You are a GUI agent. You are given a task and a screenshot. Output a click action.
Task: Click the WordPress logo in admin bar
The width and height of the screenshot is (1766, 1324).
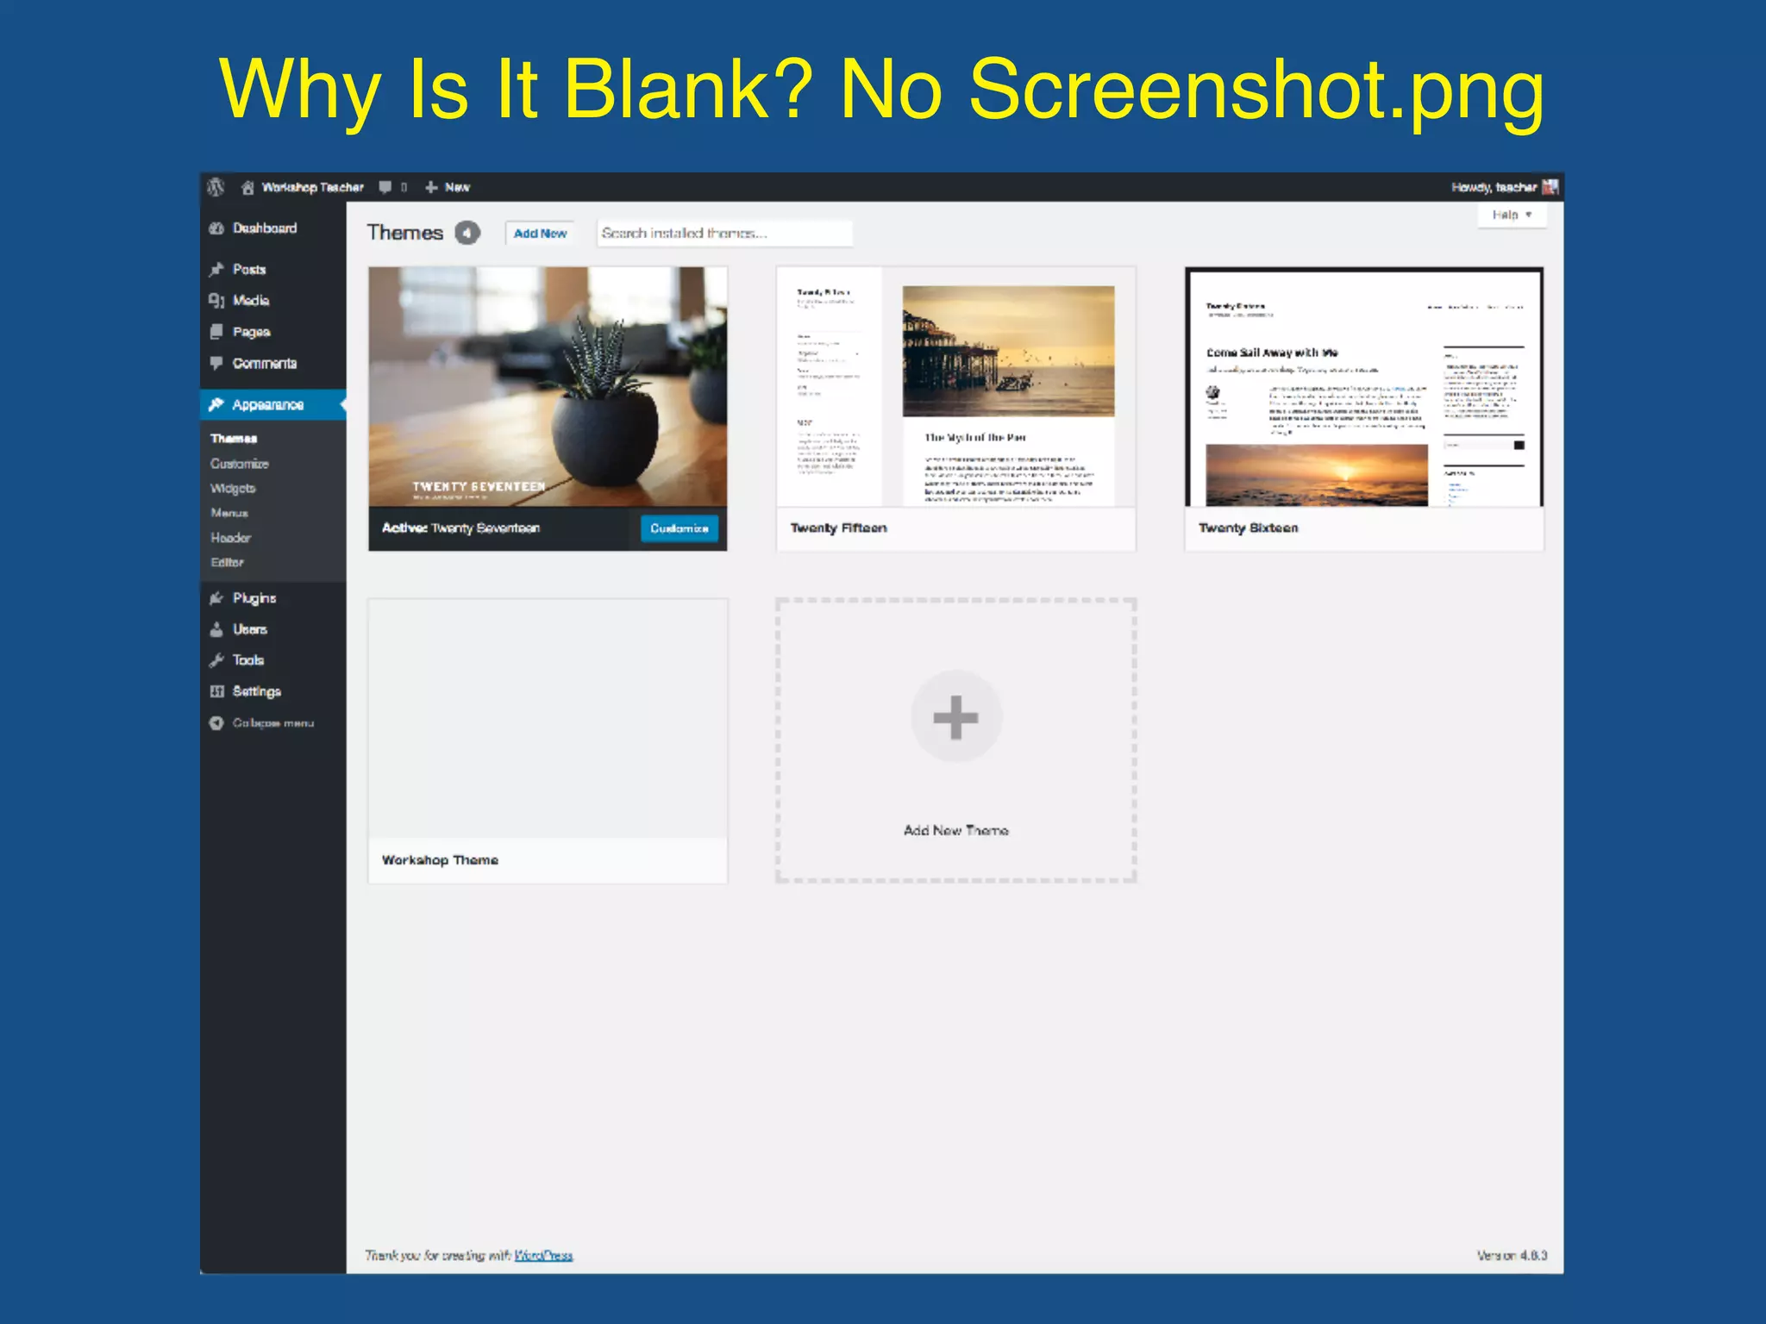216,187
